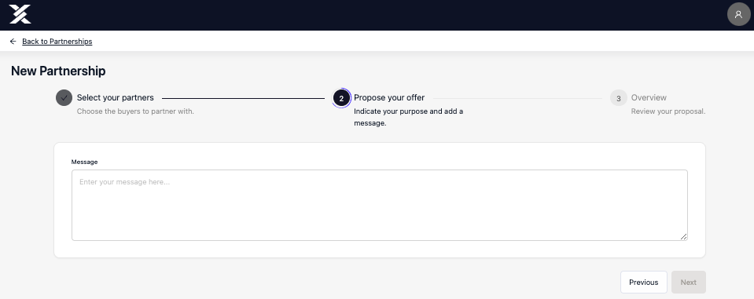The width and height of the screenshot is (754, 299).
Task: Click the progress line between steps one and two
Action: pyautogui.click(x=243, y=98)
